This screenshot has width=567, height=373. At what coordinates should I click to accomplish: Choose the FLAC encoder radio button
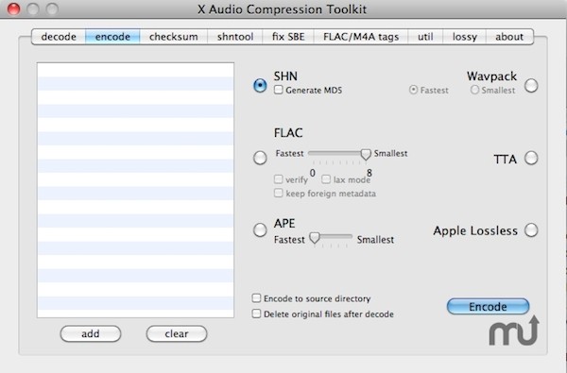260,158
